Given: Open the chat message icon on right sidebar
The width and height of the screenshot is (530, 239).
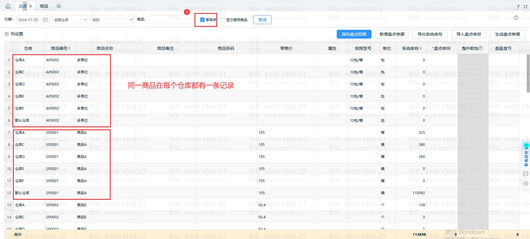Looking at the screenshot, I should click(x=526, y=174).
